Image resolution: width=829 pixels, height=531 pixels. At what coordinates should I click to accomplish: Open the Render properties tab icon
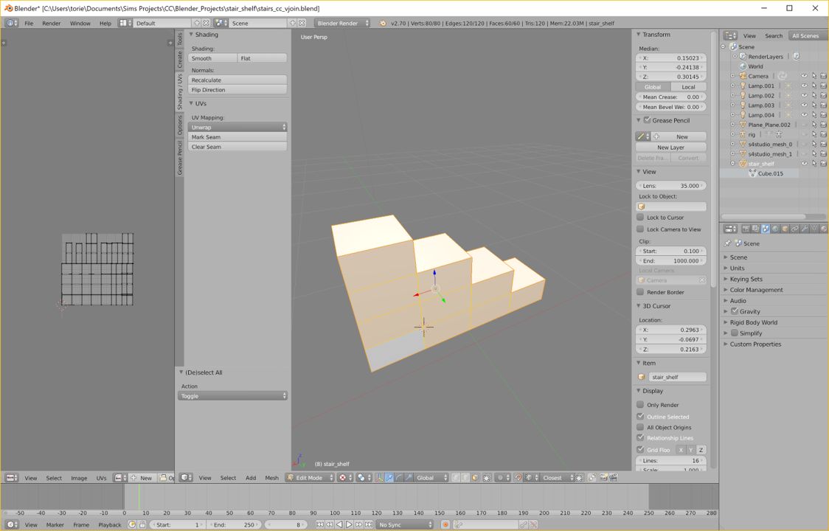[x=746, y=229]
